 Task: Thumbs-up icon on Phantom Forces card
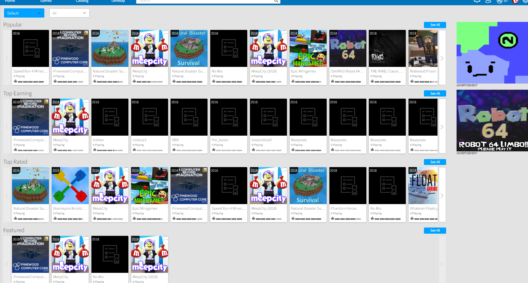333,218
